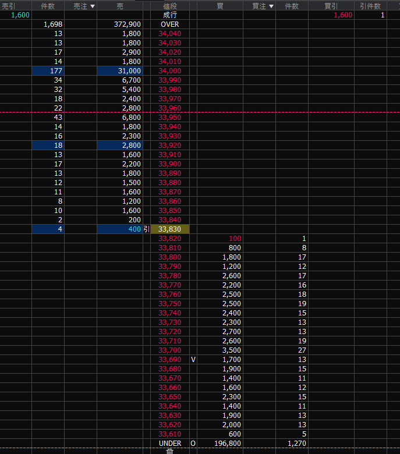This screenshot has width=400, height=454.
Task: Click the trash icon below UNDER row
Action: tap(170, 451)
